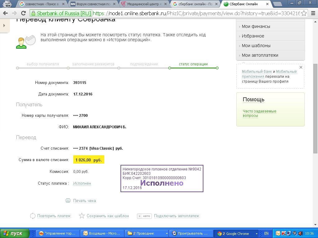
Task: Close the Медицинский центр tab
Action: pos(166,4)
